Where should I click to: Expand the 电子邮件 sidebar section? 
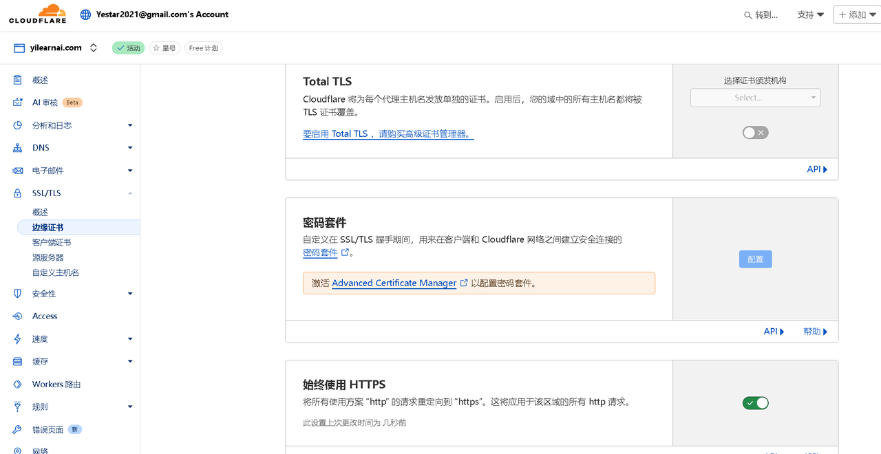pyautogui.click(x=130, y=171)
